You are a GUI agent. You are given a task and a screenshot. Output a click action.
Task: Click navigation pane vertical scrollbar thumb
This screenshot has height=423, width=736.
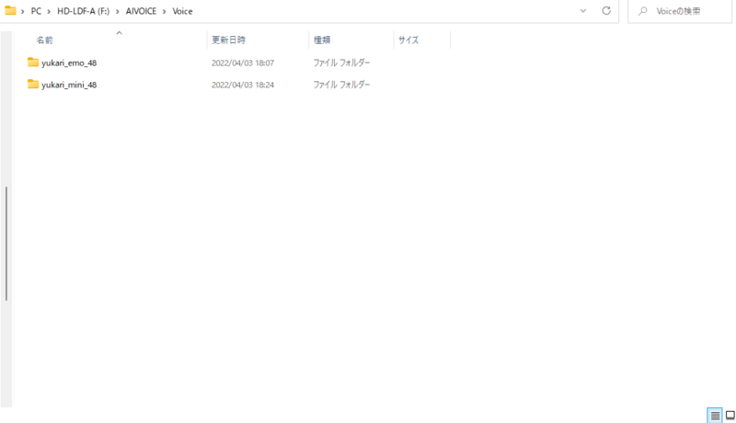pos(6,244)
